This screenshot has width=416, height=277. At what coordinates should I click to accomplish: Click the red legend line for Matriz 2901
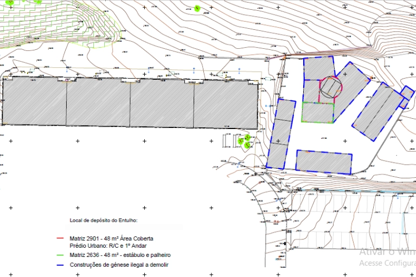(62, 239)
